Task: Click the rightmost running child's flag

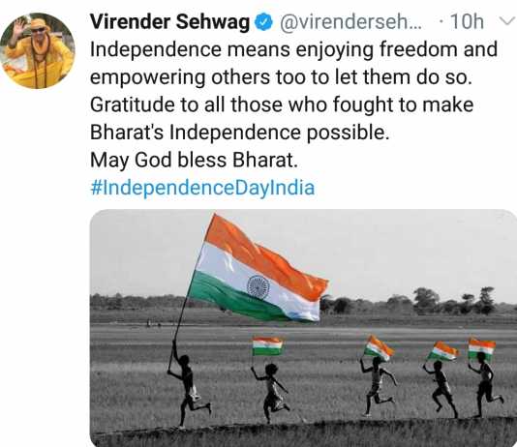Action: pyautogui.click(x=482, y=349)
